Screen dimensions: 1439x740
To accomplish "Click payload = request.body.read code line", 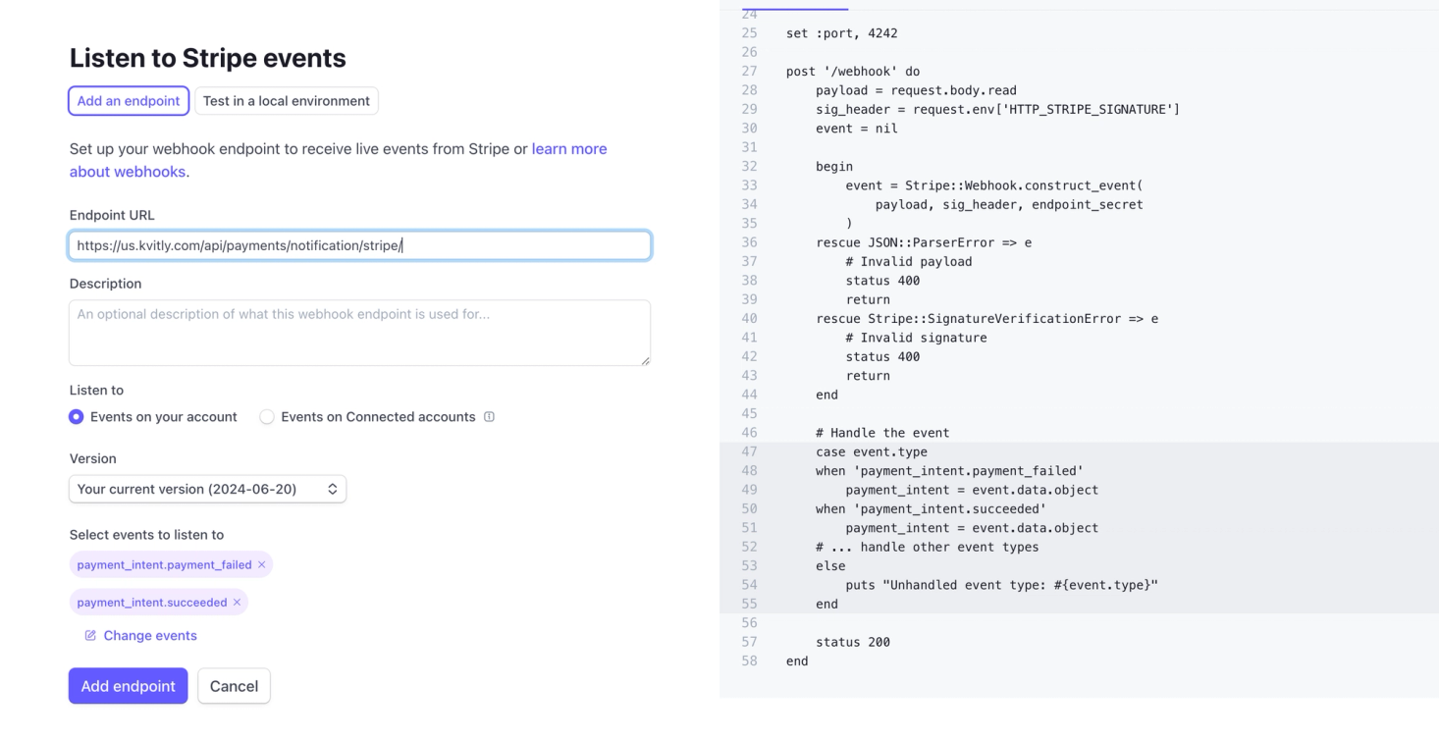I will click(916, 90).
